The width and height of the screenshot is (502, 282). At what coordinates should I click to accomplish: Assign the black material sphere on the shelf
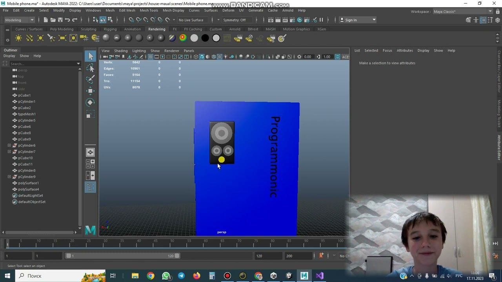[x=205, y=38]
